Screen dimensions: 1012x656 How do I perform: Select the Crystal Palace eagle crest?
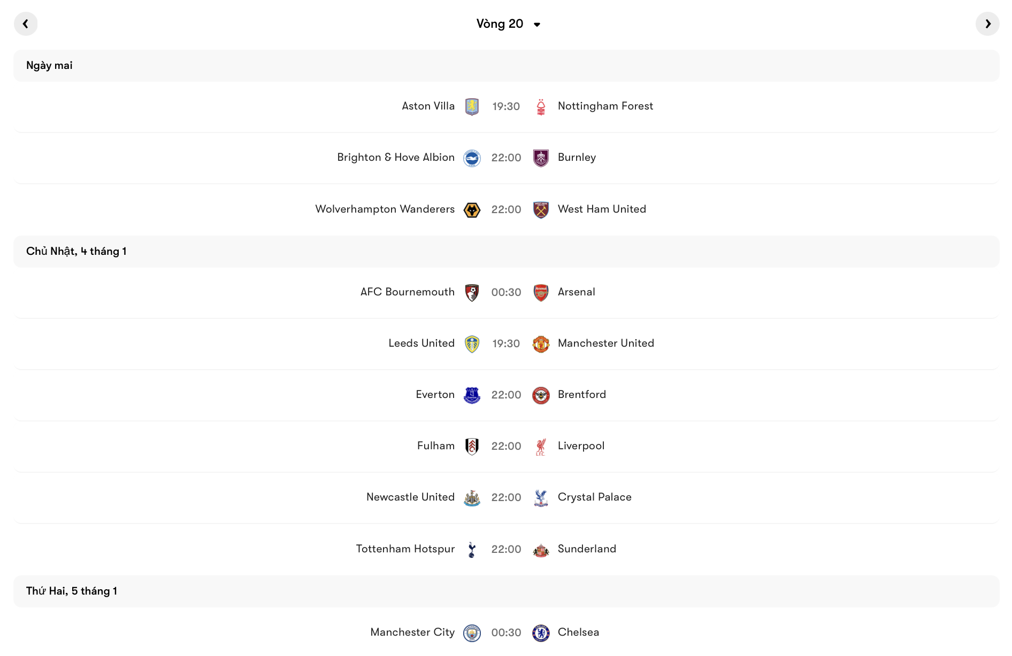coord(541,497)
